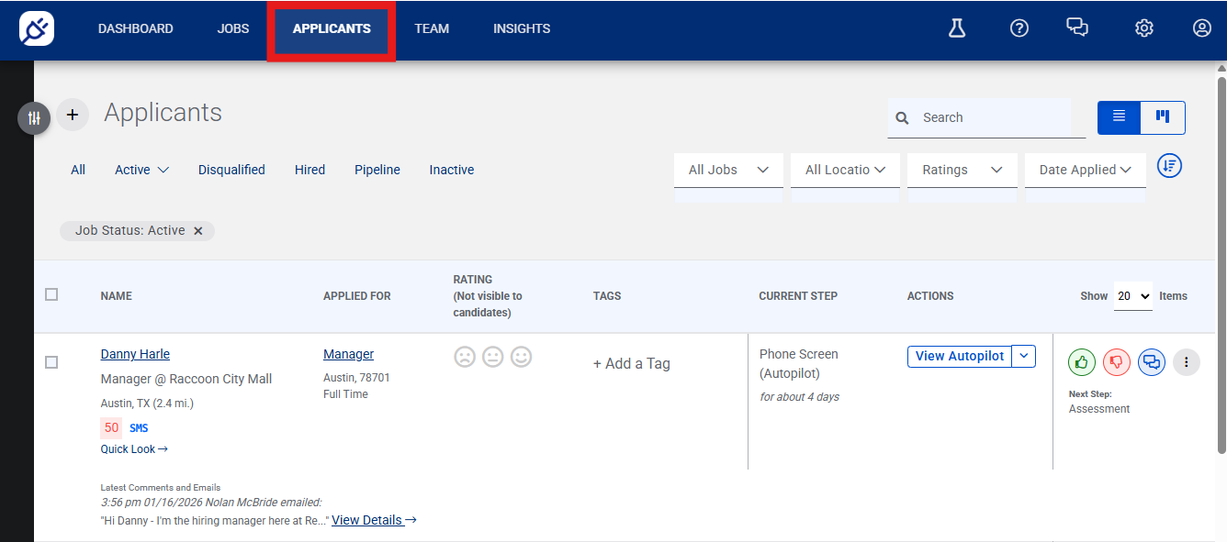Select the Disqualified filter tab

click(231, 170)
